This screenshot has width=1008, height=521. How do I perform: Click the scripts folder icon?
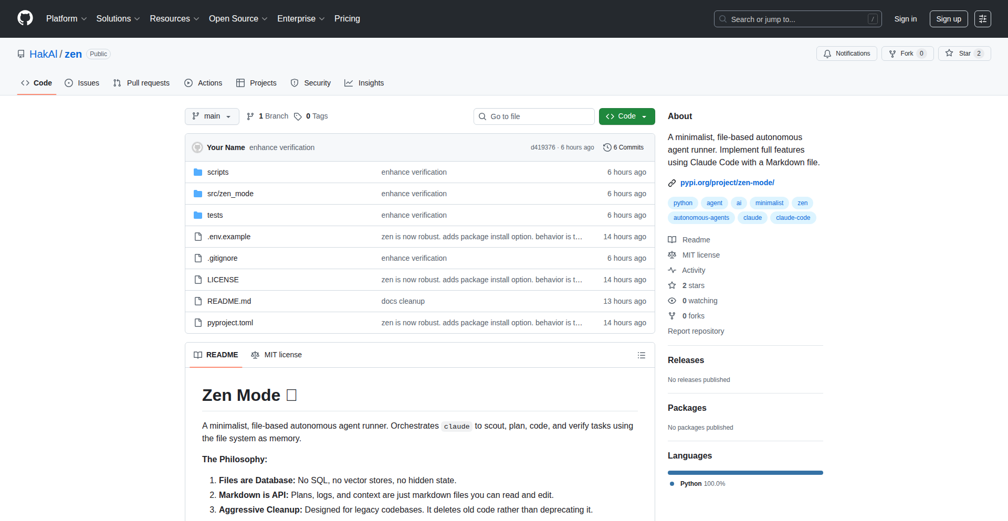point(198,172)
